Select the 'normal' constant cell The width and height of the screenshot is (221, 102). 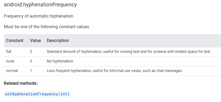pos(12,71)
